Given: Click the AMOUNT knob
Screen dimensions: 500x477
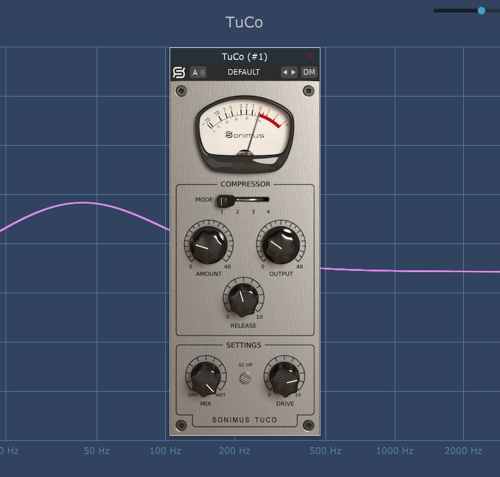Looking at the screenshot, I should pyautogui.click(x=209, y=245).
